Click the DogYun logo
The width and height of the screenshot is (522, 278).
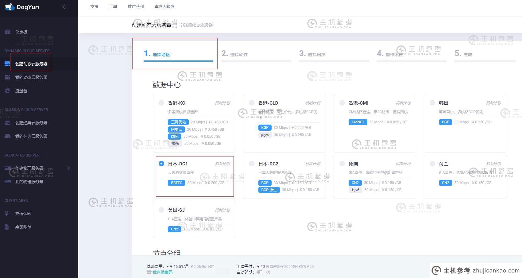[22, 7]
